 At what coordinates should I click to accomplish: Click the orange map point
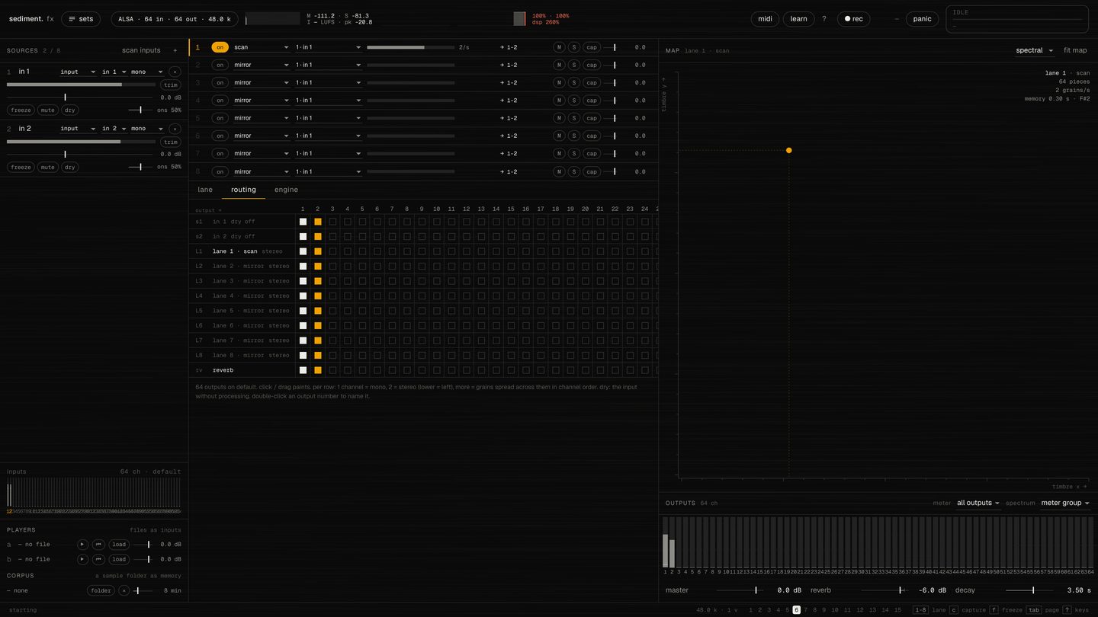pyautogui.click(x=788, y=150)
